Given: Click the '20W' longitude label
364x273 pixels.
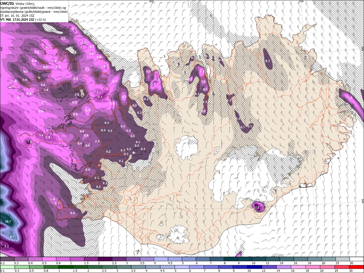Looking at the screenshot, I should tap(151, 1).
